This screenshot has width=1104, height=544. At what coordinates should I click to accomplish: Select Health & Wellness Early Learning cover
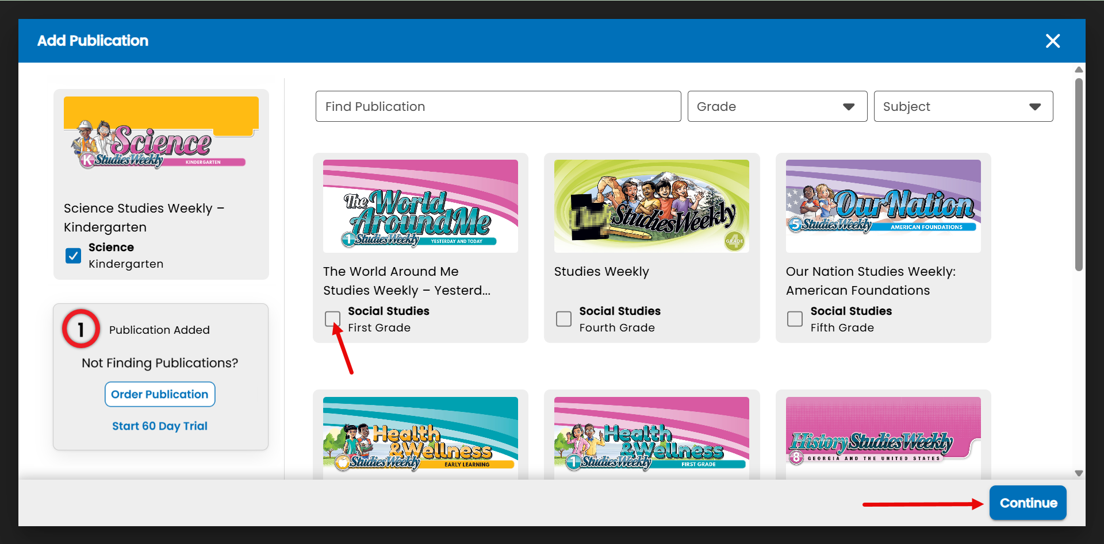[x=420, y=438]
